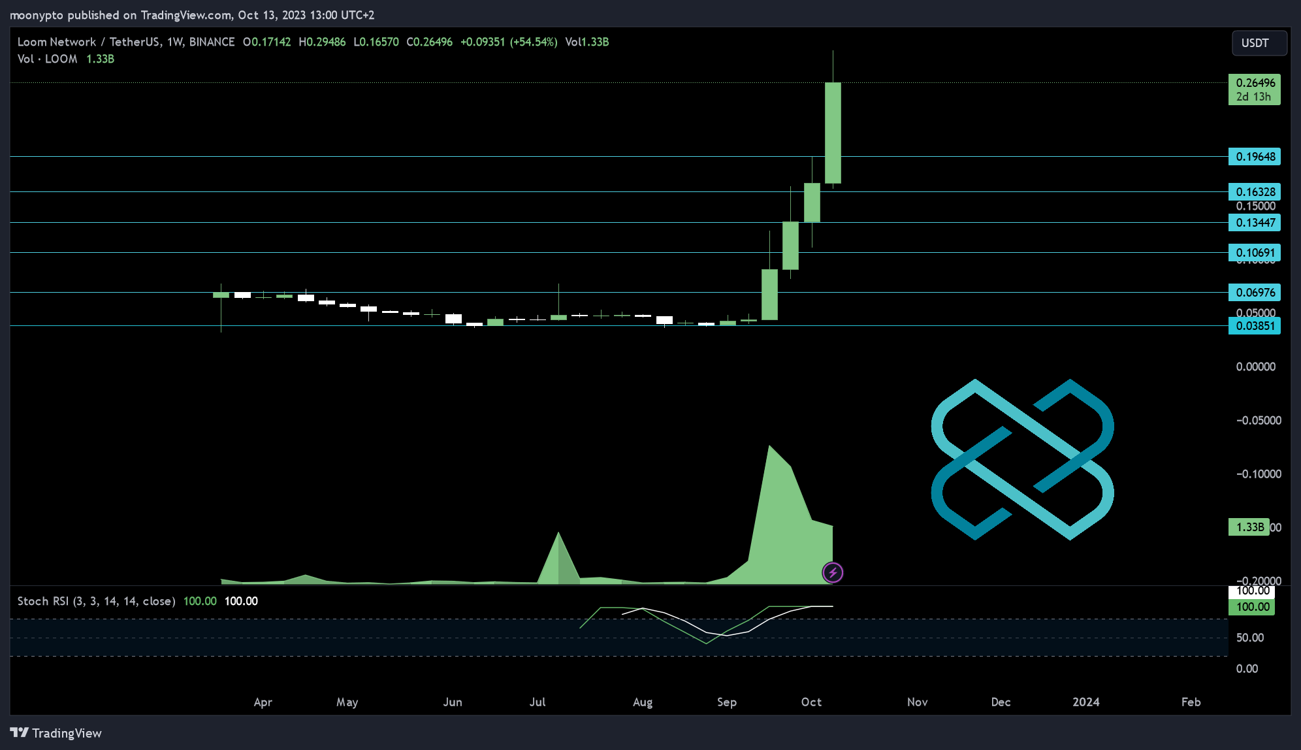Viewport: 1301px width, 750px height.
Task: Click the USDT currency button
Action: 1259,43
